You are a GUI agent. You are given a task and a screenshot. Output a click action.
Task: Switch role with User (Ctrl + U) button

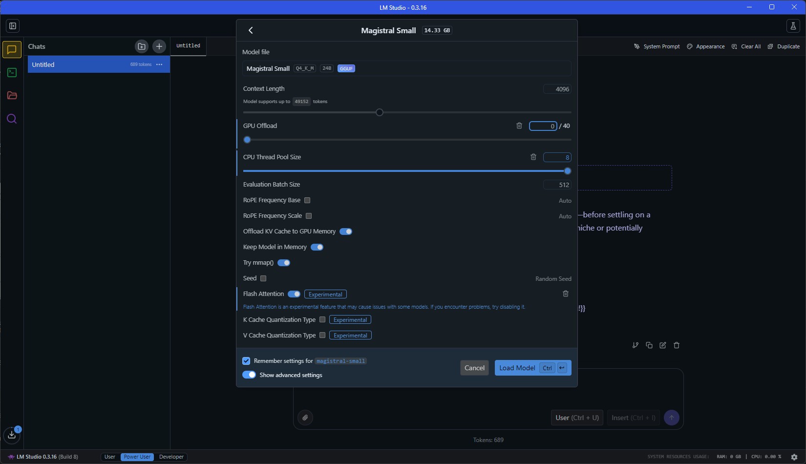577,418
